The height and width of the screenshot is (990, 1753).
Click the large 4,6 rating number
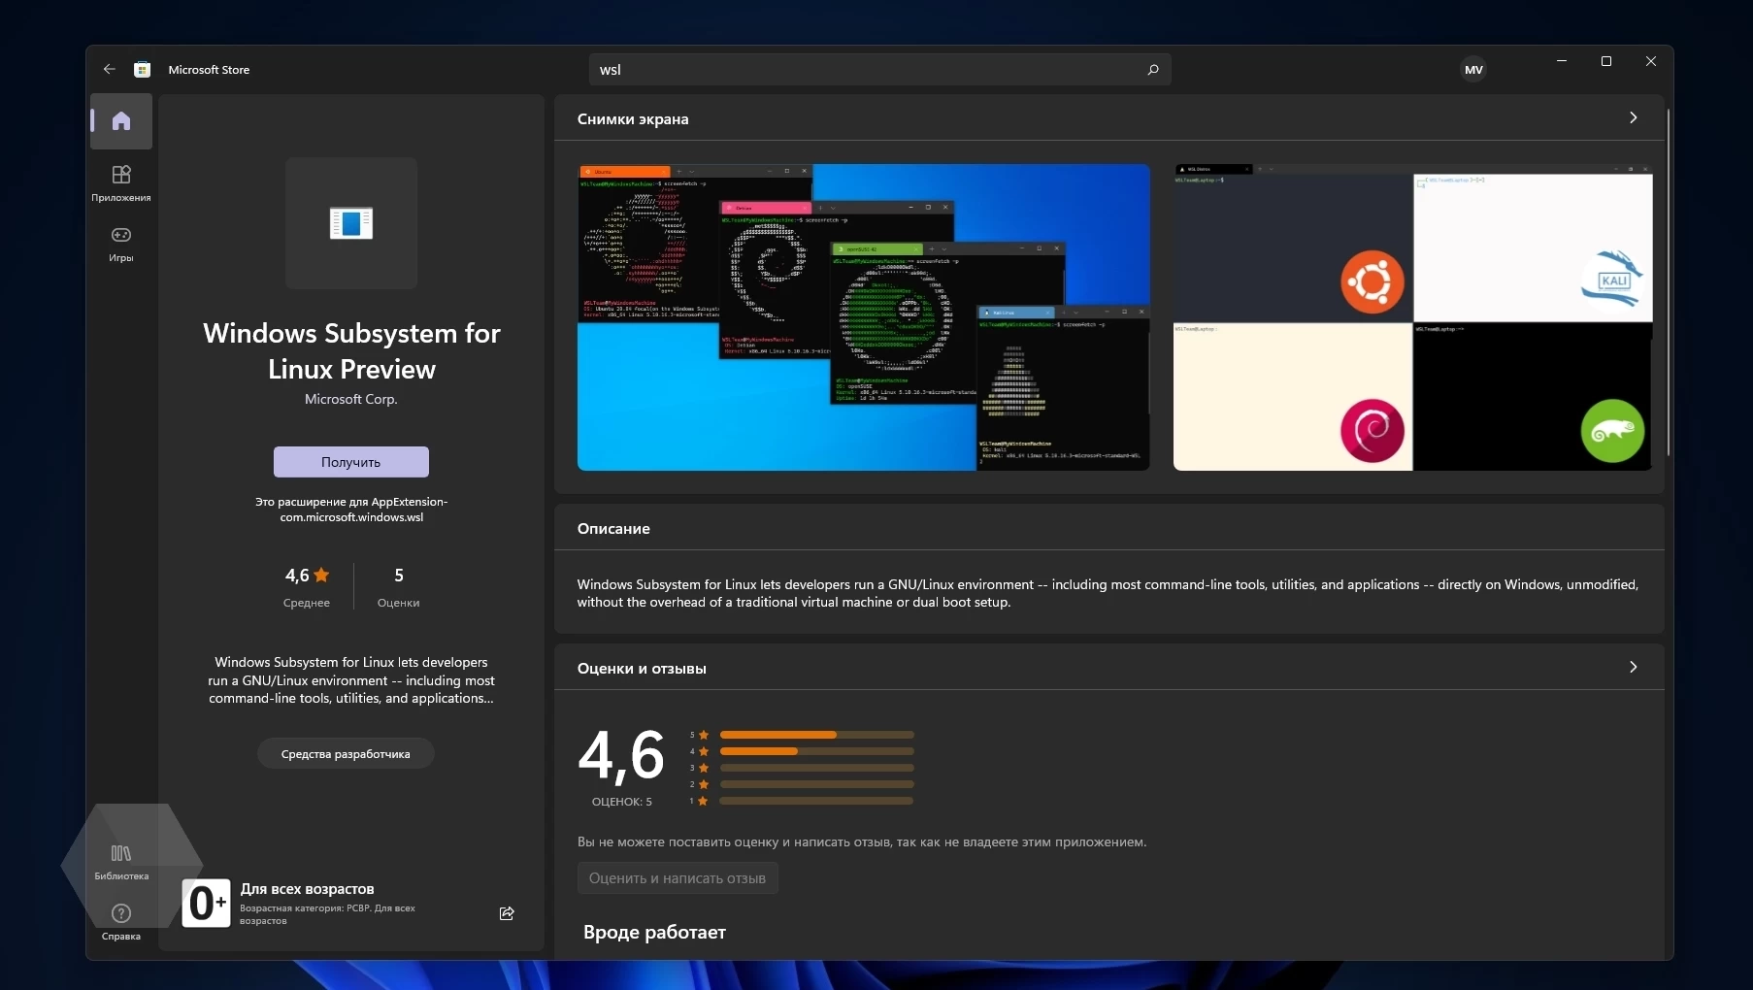coord(621,755)
